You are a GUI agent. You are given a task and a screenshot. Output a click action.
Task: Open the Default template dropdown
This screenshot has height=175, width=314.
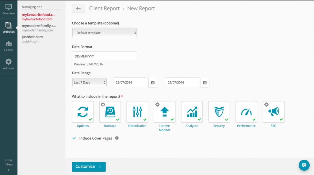[x=105, y=33]
